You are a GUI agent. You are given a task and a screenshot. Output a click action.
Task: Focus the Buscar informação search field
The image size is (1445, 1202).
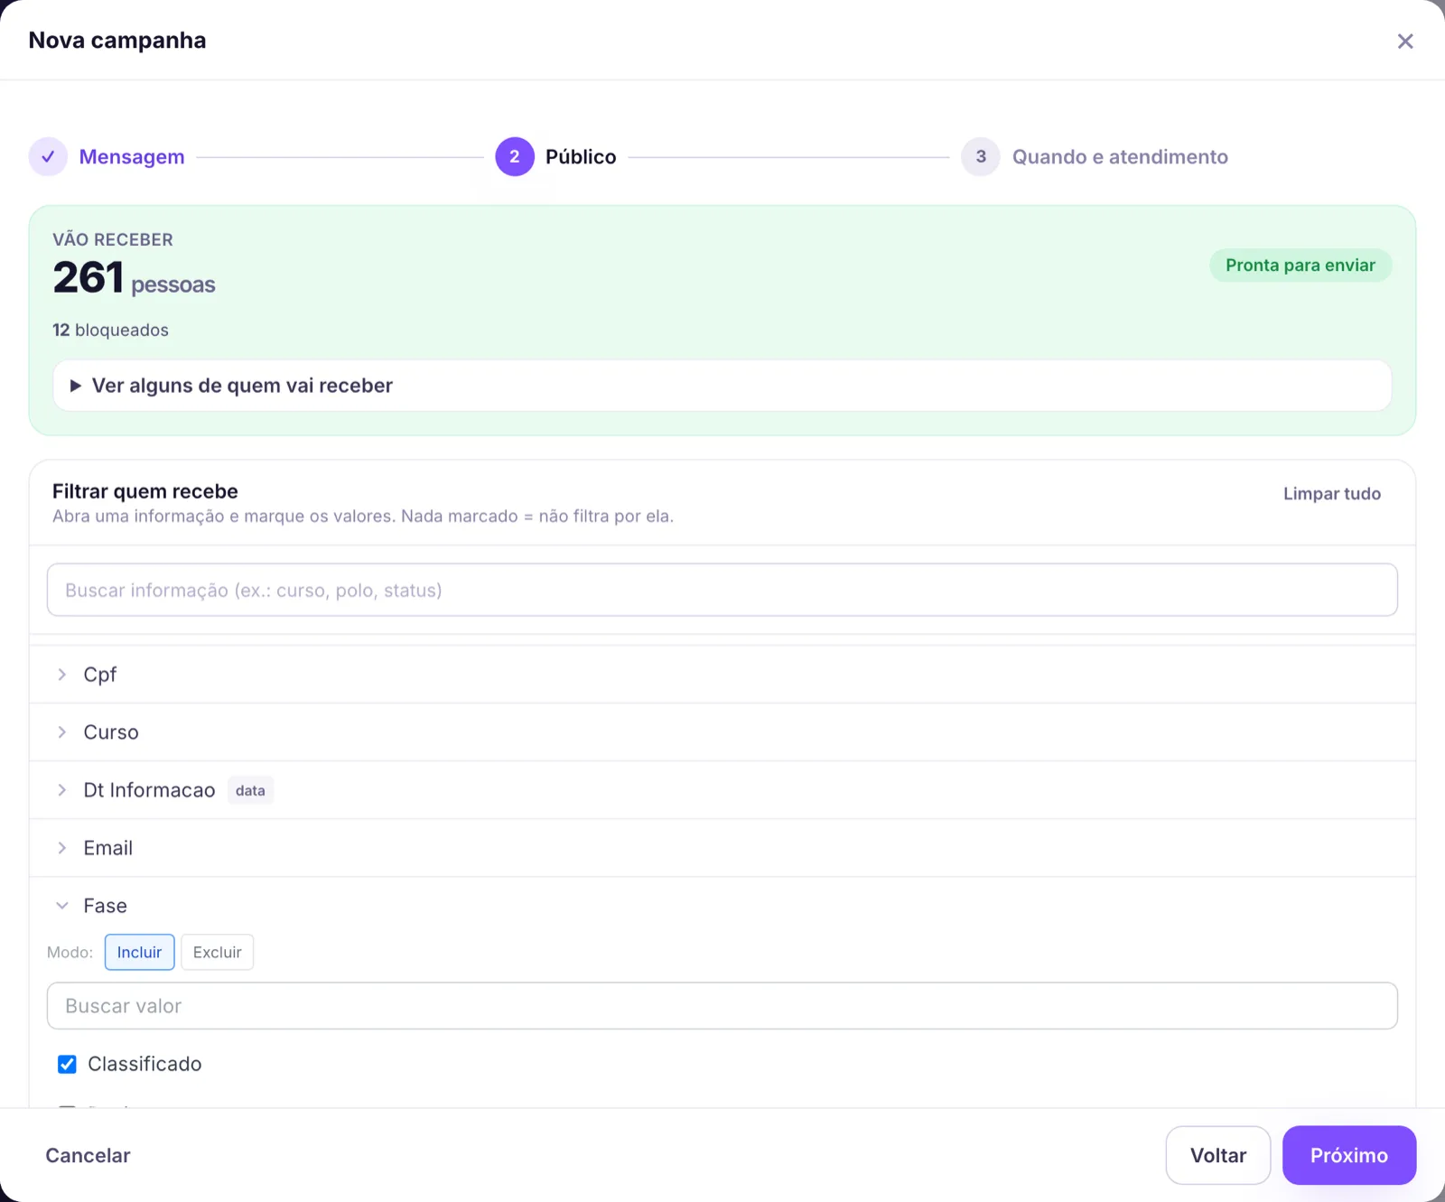click(x=722, y=590)
